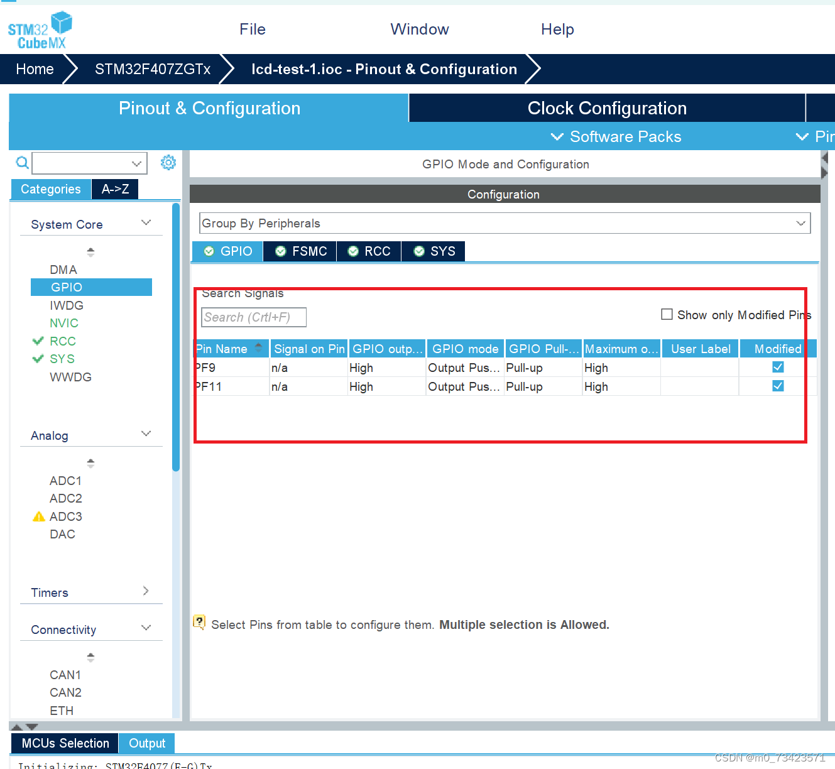835x769 pixels.
Task: Switch to Clock Configuration tab
Action: [x=607, y=108]
